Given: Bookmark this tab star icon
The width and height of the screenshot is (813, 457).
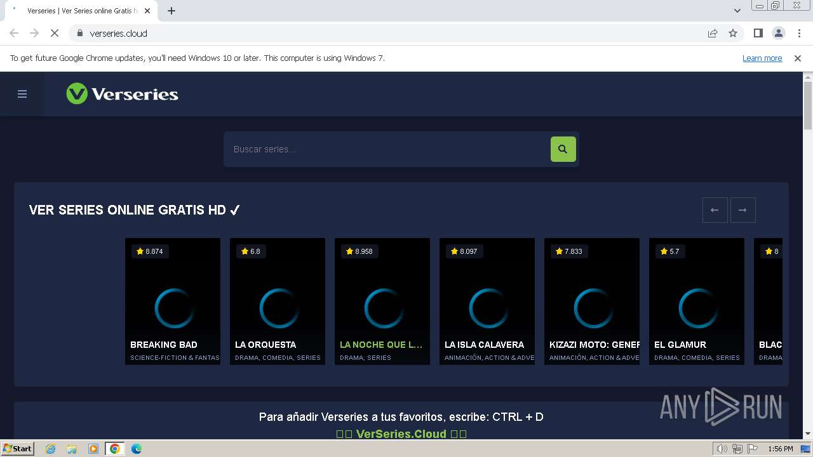Looking at the screenshot, I should pyautogui.click(x=733, y=33).
